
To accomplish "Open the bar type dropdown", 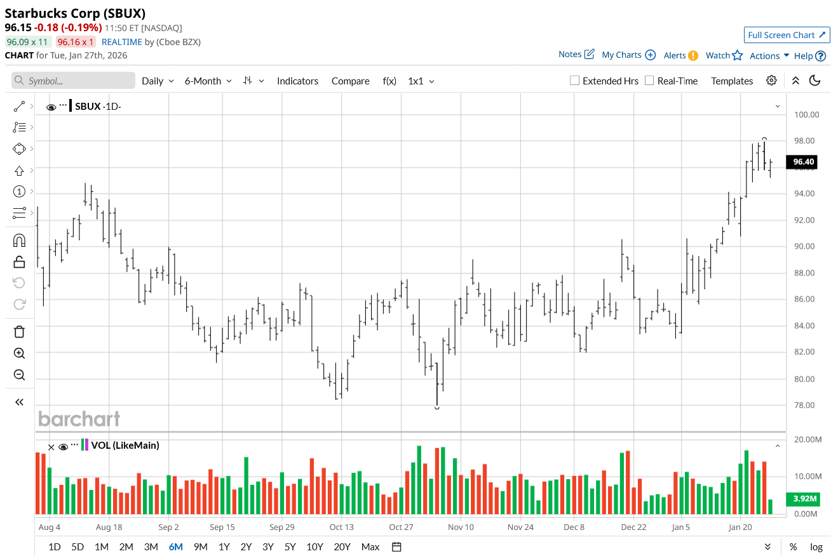I will 253,81.
